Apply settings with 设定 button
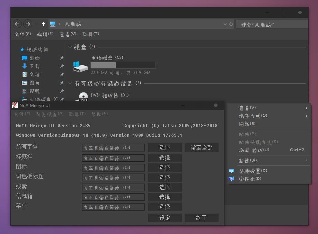This screenshot has width=318, height=234. pos(165,218)
